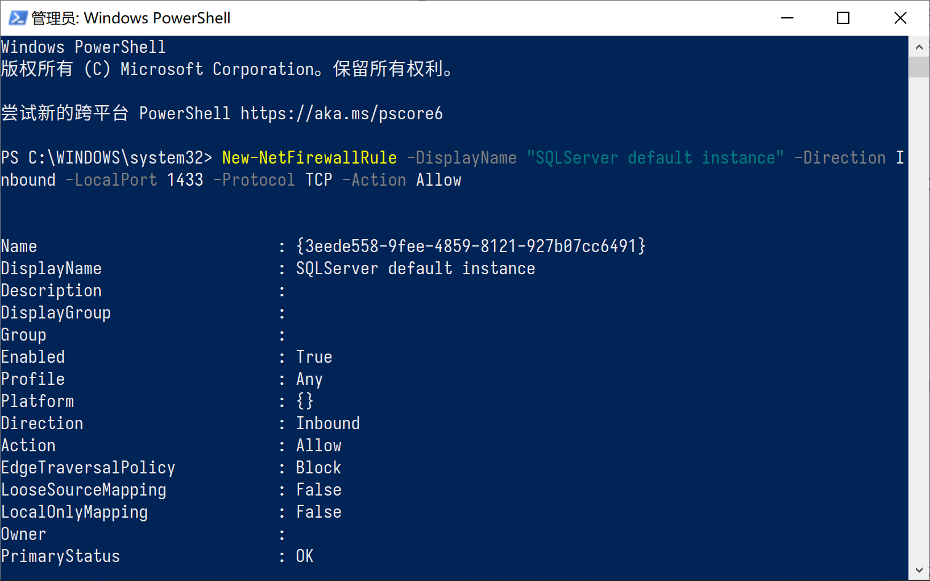Image resolution: width=930 pixels, height=581 pixels.
Task: Click the EdgeTraversalPolicy value Block
Action: pyautogui.click(x=318, y=468)
